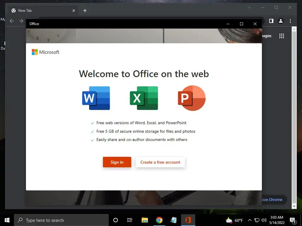The image size is (302, 226).
Task: Click text Easily share and co-author documents
Action: (x=142, y=140)
